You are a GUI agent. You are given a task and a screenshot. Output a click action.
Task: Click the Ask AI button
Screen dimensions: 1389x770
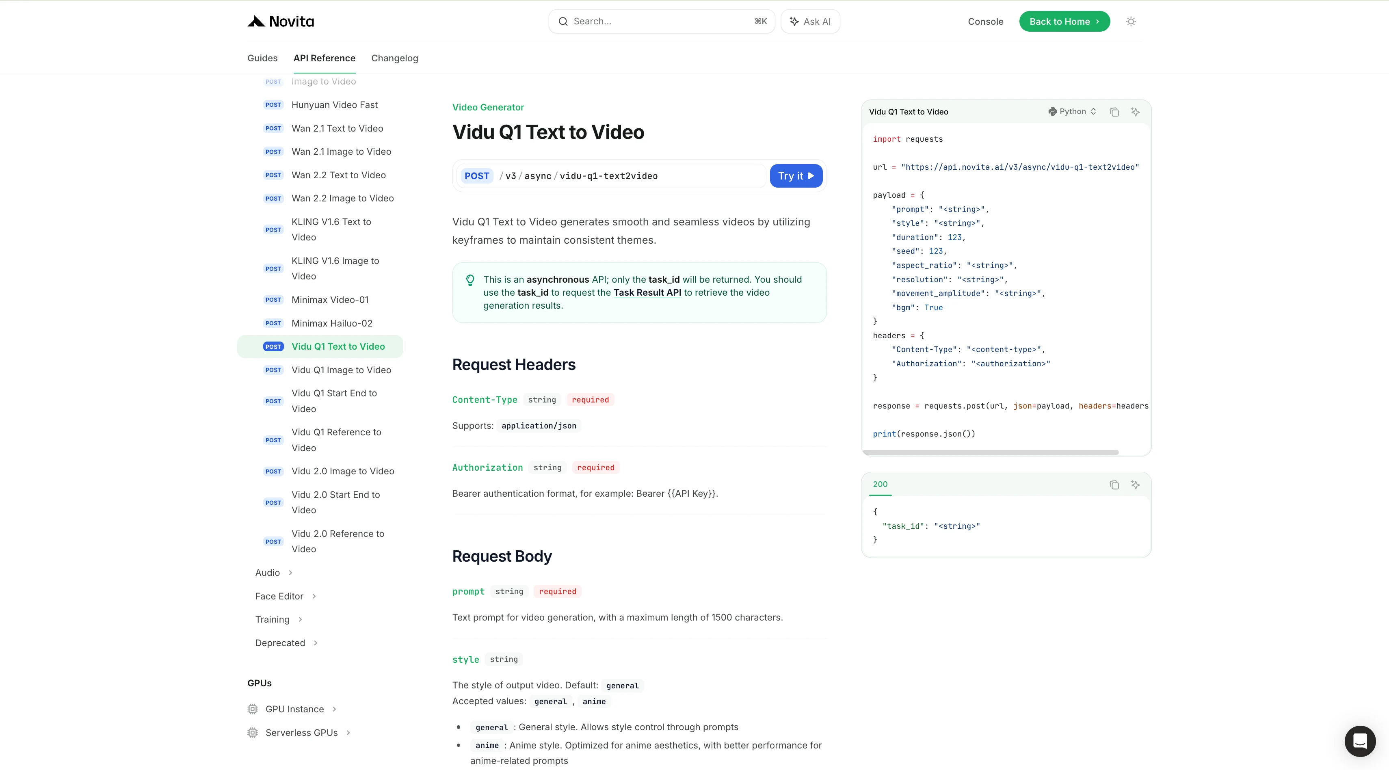pyautogui.click(x=810, y=22)
